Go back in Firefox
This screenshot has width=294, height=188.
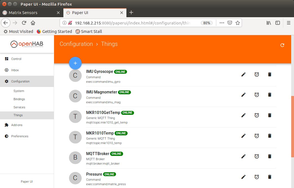click(6, 23)
